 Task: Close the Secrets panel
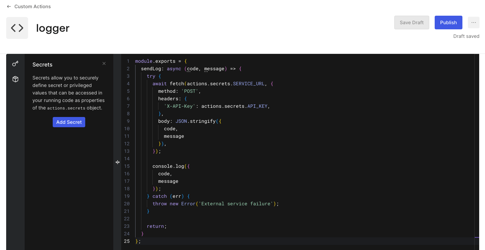point(104,63)
